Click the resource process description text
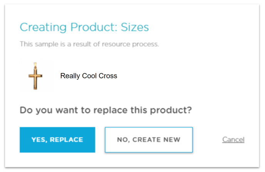The height and width of the screenshot is (172, 265). pos(89,44)
